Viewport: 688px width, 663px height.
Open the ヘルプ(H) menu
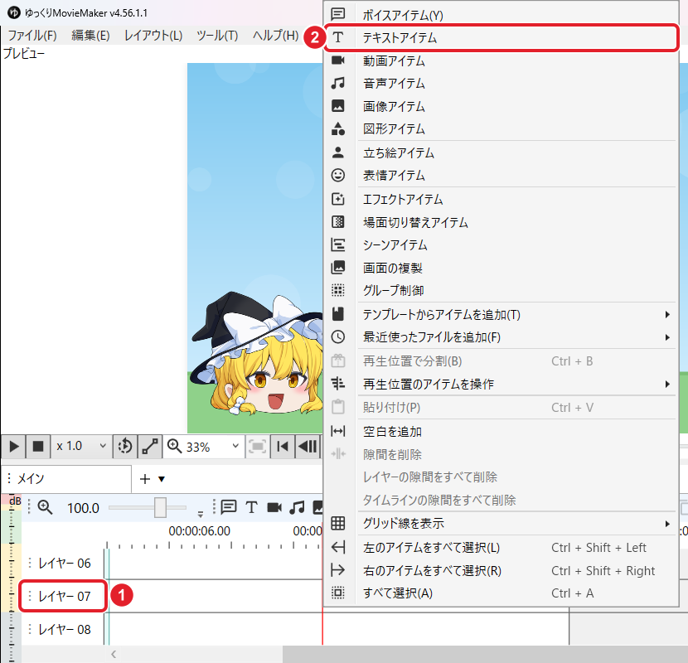(x=275, y=35)
